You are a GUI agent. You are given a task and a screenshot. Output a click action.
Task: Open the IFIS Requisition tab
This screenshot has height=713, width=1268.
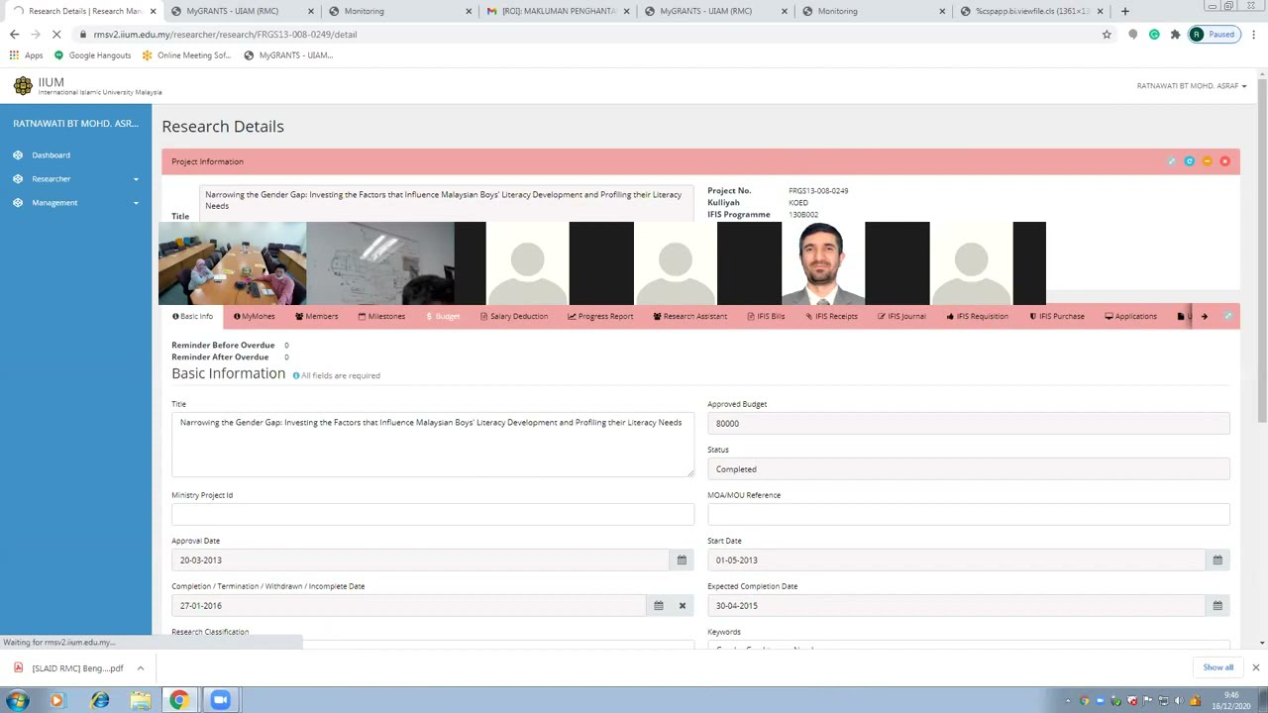[x=977, y=317]
